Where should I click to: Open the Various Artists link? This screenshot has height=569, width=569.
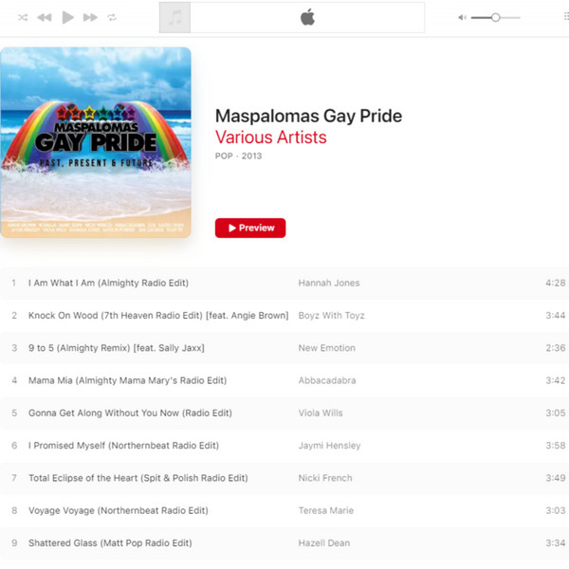click(270, 138)
